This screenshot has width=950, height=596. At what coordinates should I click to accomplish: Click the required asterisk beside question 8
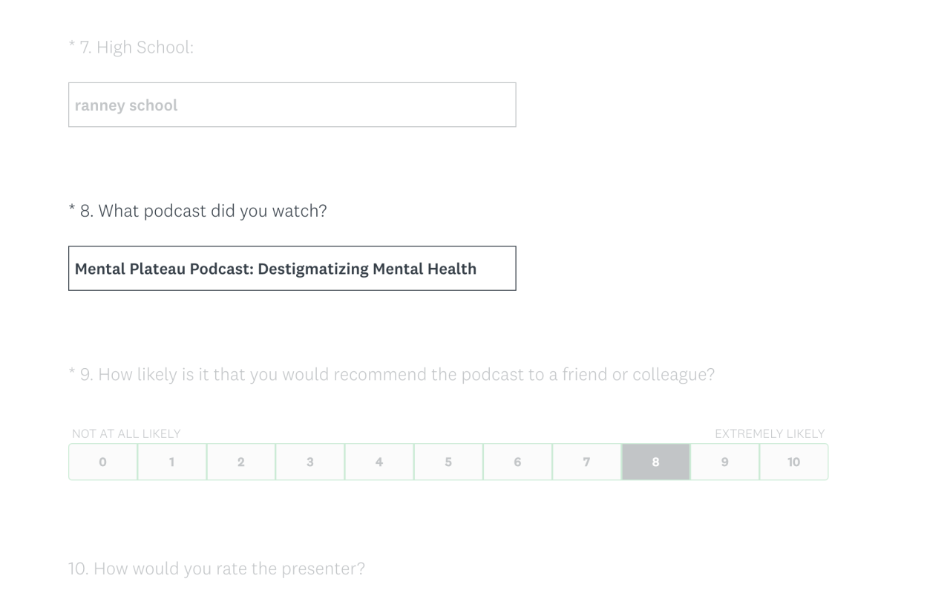pyautogui.click(x=72, y=209)
